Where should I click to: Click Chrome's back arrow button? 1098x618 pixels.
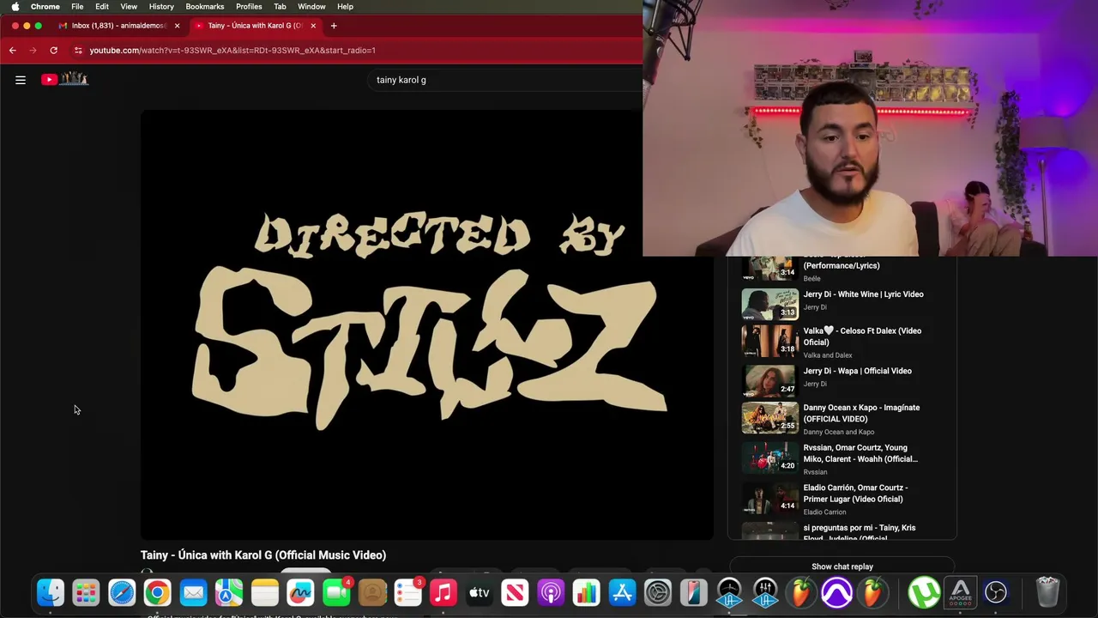[13, 50]
